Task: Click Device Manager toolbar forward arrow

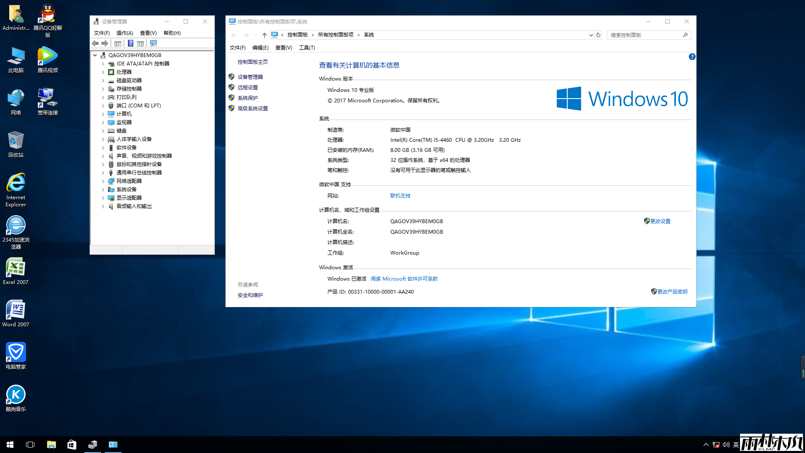Action: 105,43
